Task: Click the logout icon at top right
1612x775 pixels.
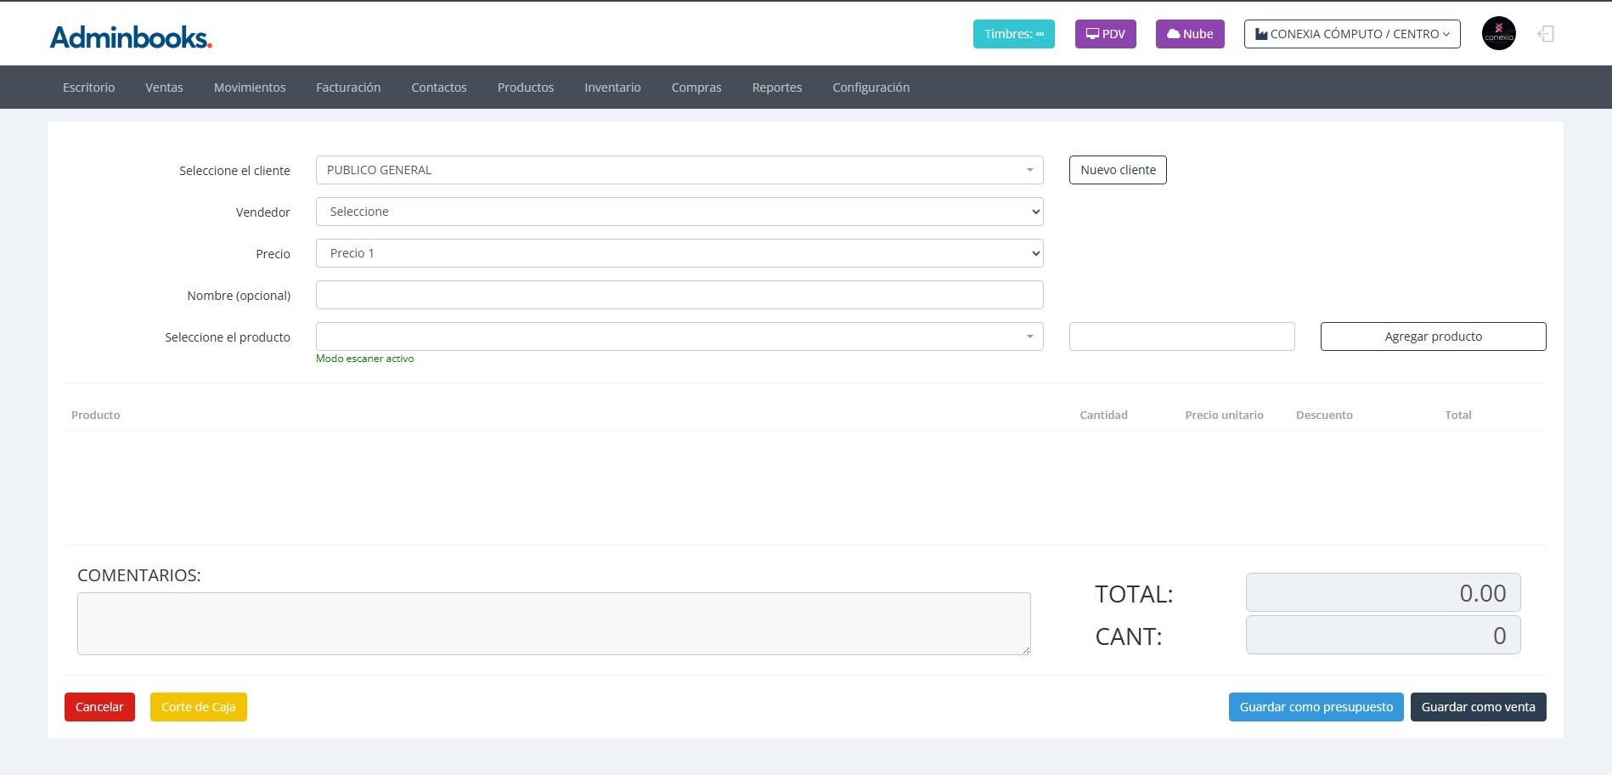Action: (x=1546, y=34)
